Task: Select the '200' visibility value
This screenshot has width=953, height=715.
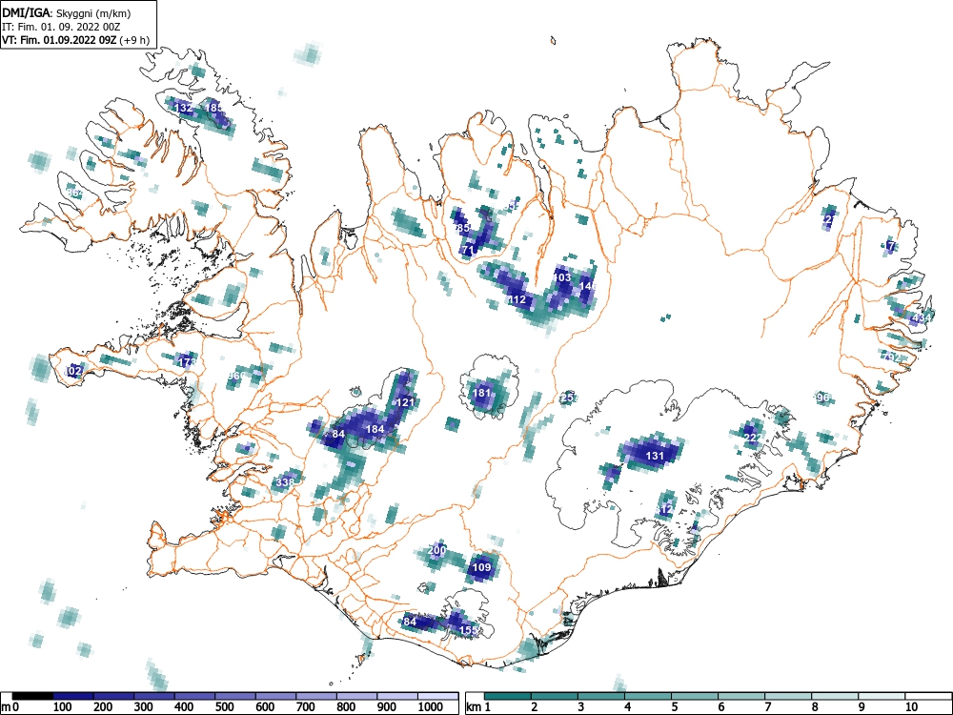Action: pyautogui.click(x=437, y=550)
